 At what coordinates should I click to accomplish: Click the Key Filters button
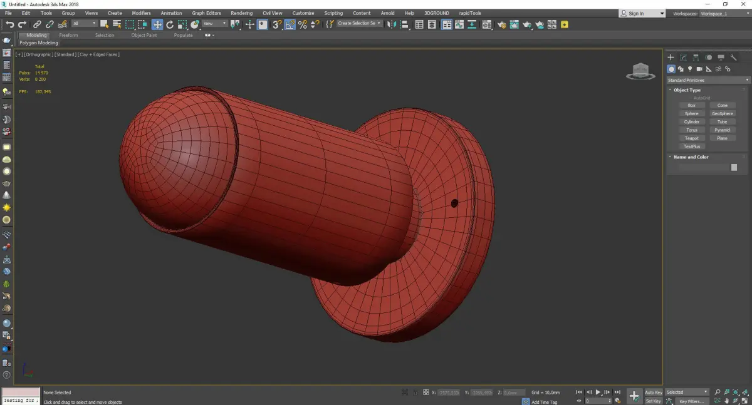coord(691,401)
